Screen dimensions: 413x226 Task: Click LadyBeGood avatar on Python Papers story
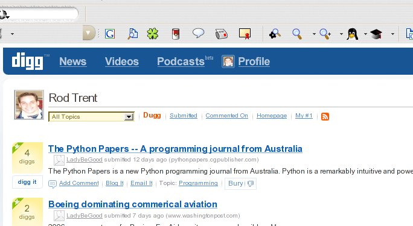click(x=59, y=160)
